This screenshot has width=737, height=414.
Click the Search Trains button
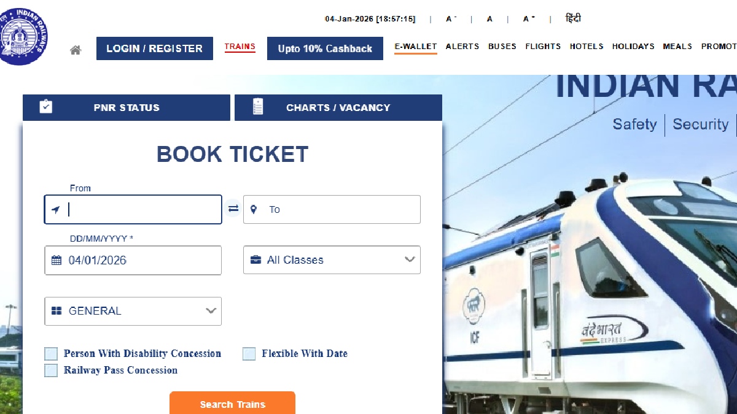click(232, 404)
